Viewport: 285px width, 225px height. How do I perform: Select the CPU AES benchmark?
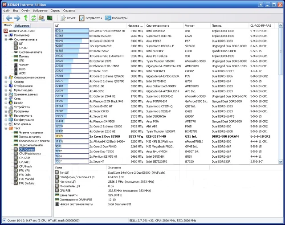point(24,162)
